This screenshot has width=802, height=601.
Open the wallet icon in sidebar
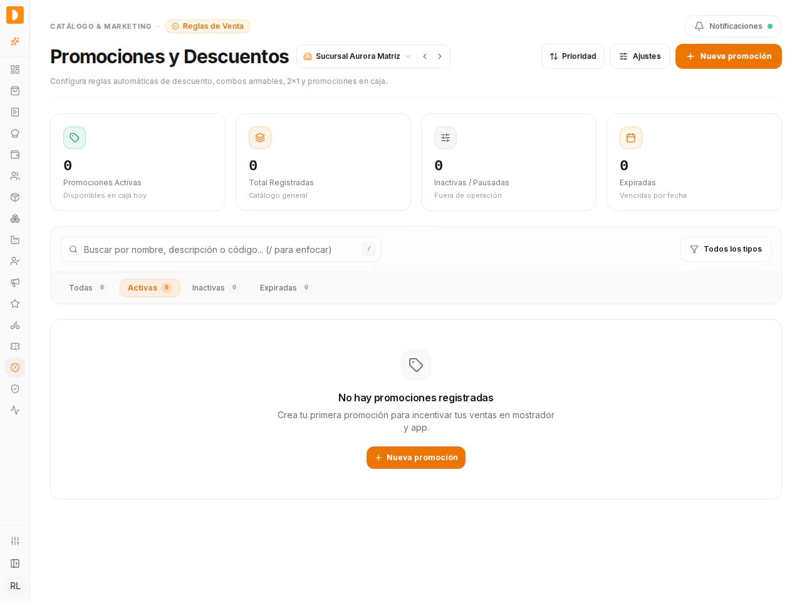[15, 155]
